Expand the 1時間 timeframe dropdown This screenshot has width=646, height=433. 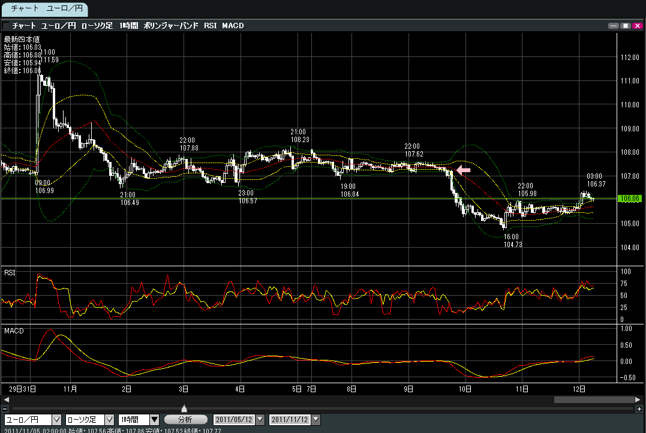click(154, 420)
